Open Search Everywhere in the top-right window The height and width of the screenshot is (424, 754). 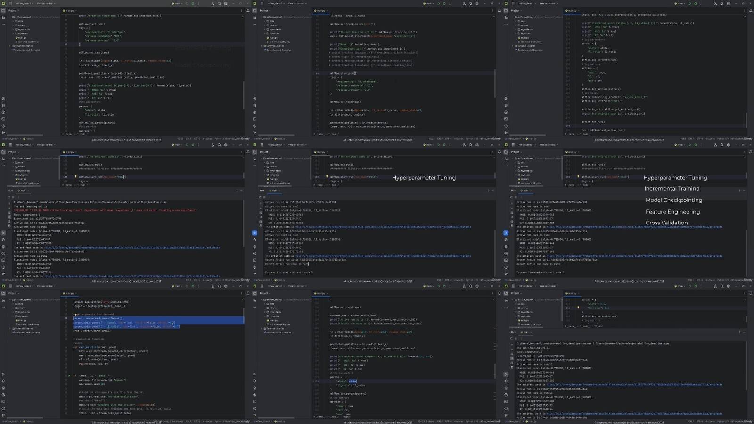[x=721, y=3]
